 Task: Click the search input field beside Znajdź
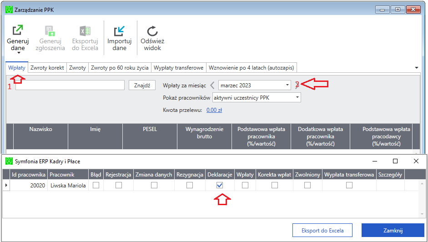[x=70, y=85]
